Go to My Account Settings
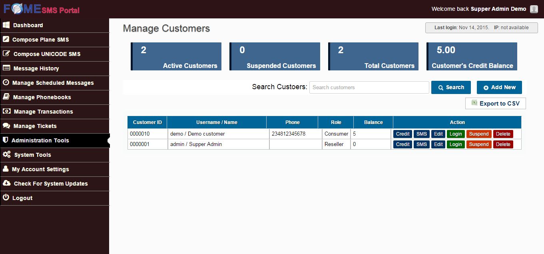This screenshot has height=254, width=544. (x=40, y=169)
